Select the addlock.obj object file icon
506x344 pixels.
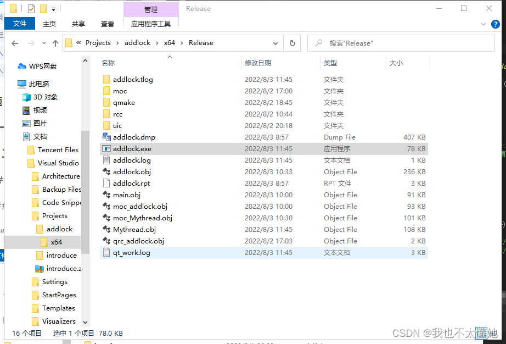[106, 171]
